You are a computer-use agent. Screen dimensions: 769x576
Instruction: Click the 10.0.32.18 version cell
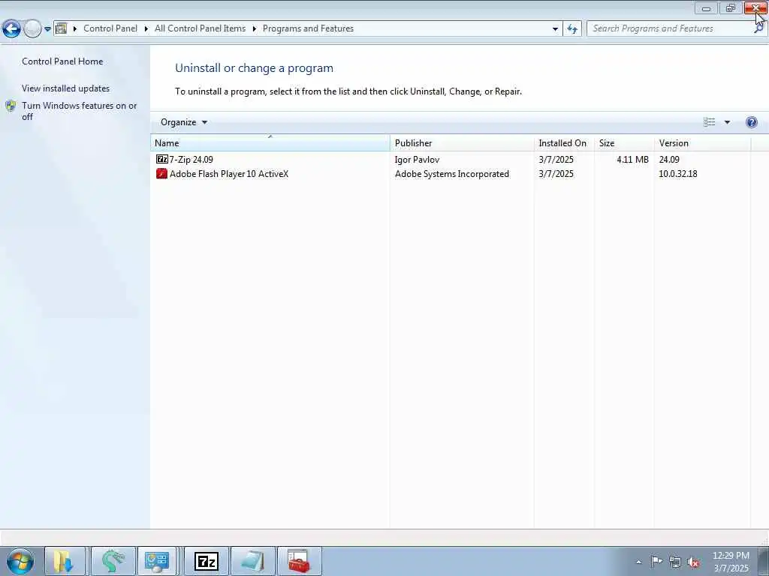tap(678, 174)
